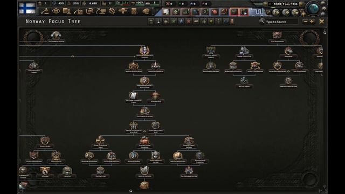345x194 pixels.
Task: Open the Government politics gavel menu
Action: pos(45,11)
